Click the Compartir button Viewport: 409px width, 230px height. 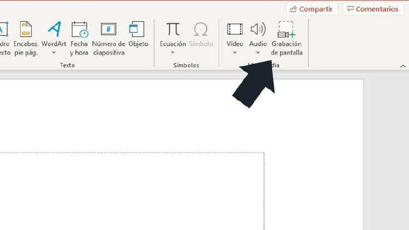(x=312, y=9)
